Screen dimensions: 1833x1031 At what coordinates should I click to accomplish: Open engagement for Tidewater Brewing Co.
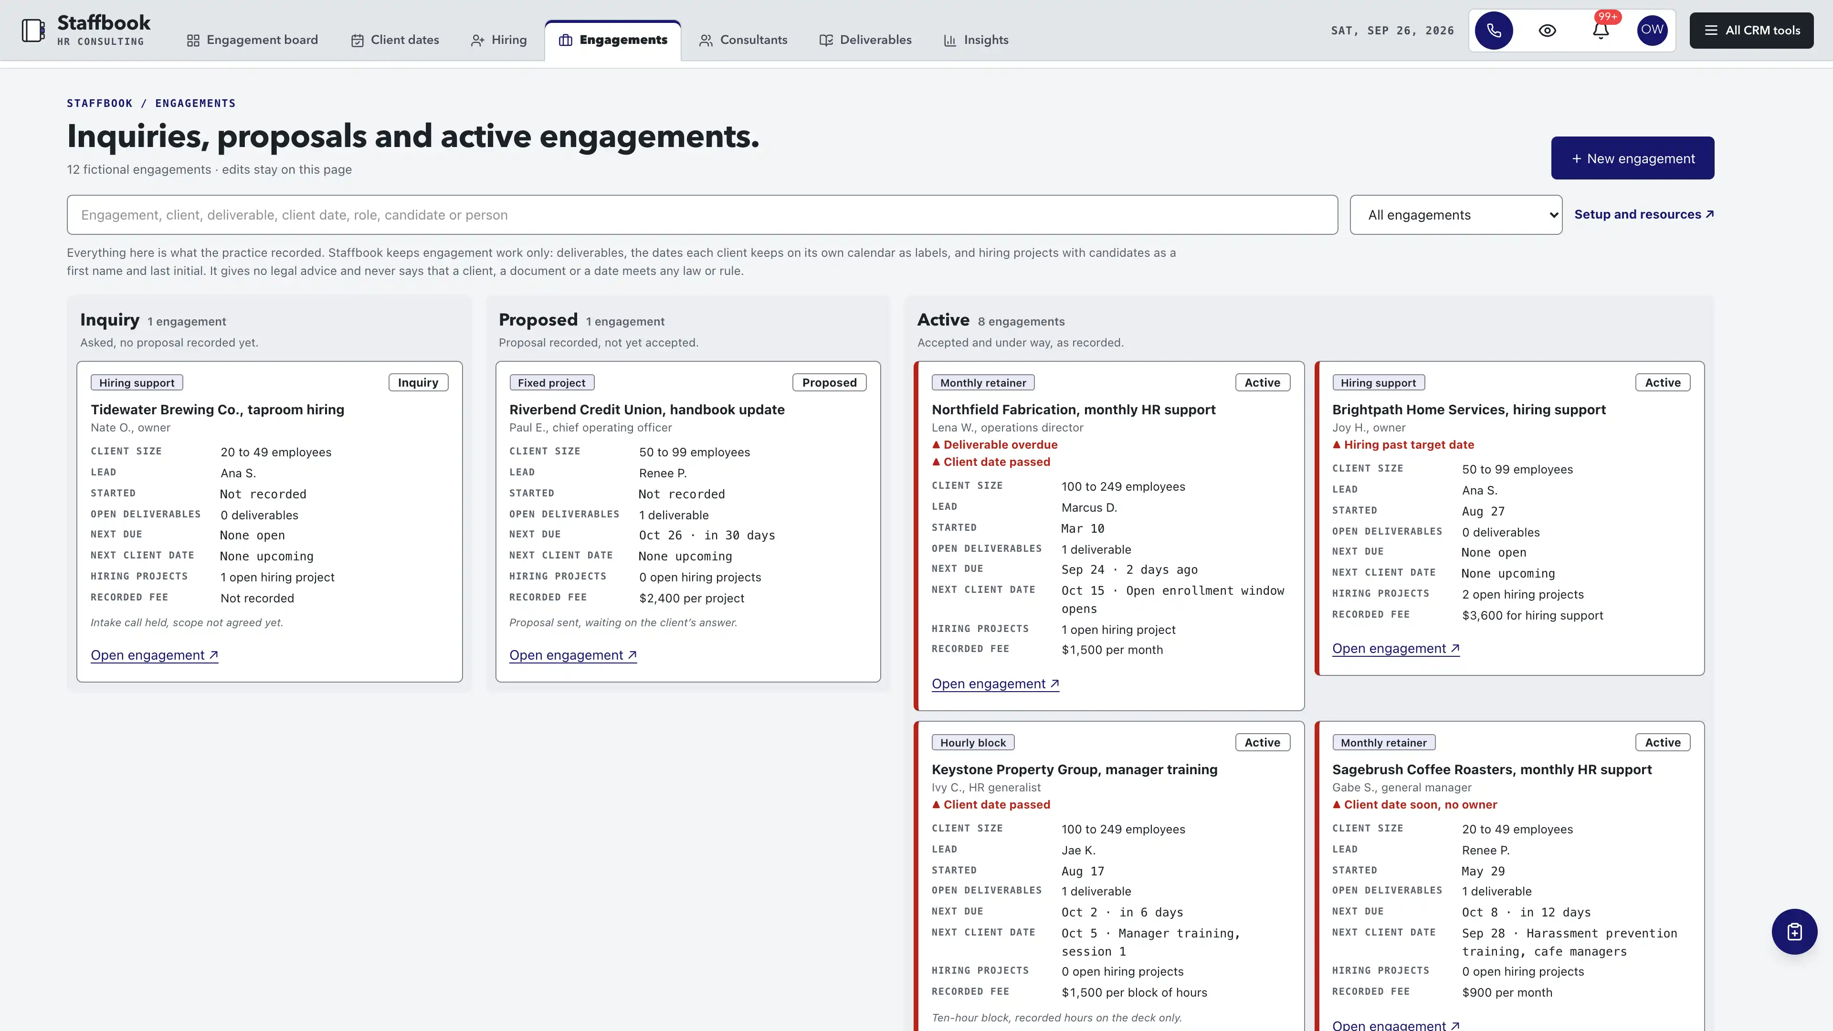154,655
